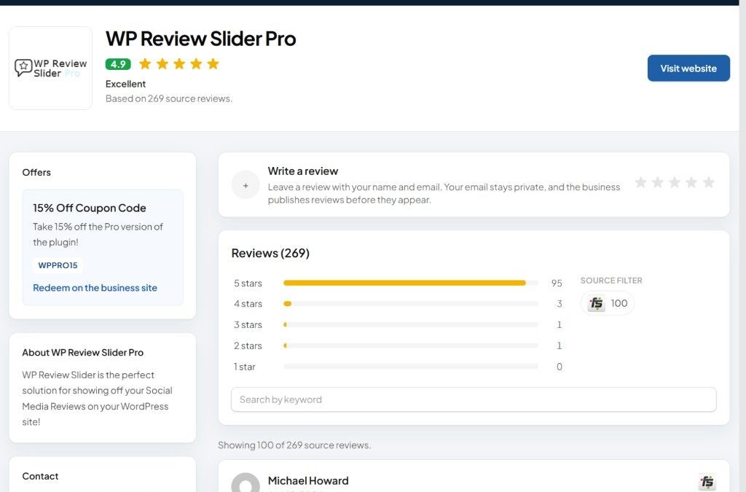Click the page's vertical scrollbar
Screen dimensions: 746x492
click(x=742, y=246)
